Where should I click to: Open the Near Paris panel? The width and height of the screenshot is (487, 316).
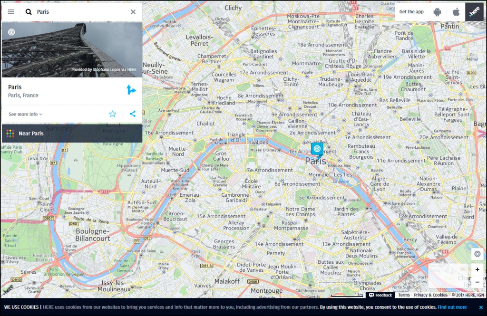(72, 134)
